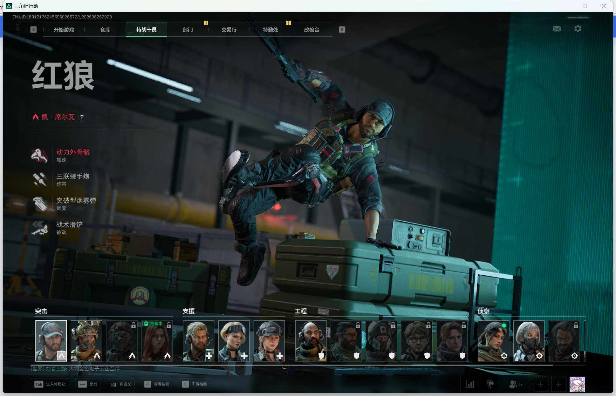Select the braided support woman with cap
Viewport: 616px width, 396px height.
coord(269,341)
